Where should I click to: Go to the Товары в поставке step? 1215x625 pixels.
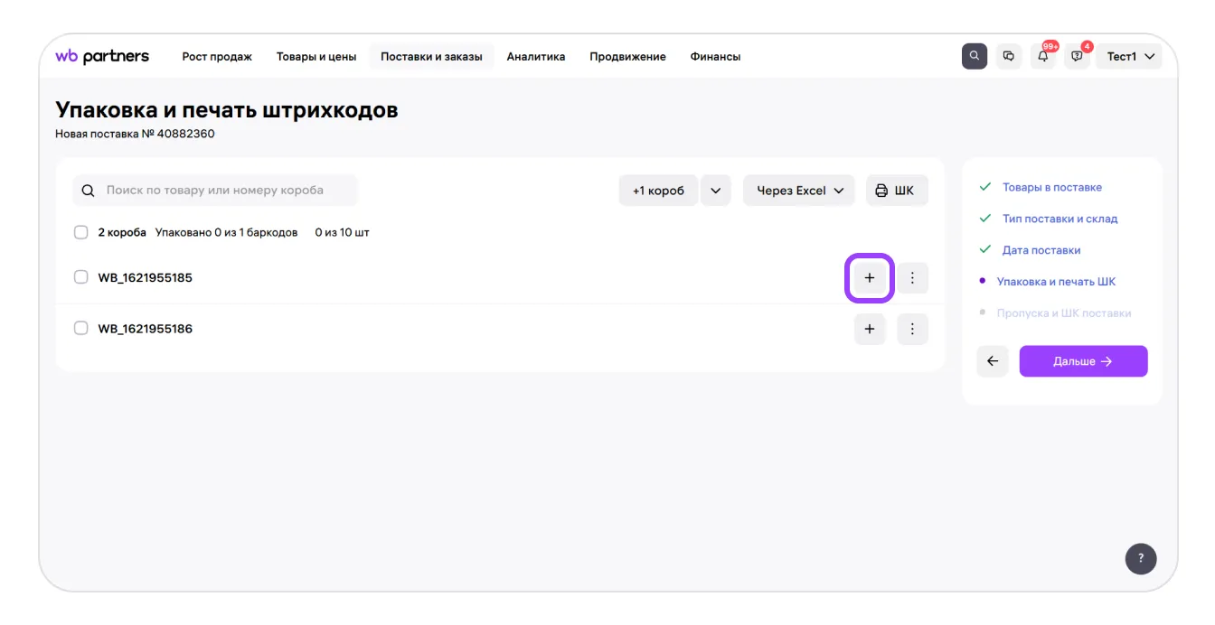coord(1051,187)
